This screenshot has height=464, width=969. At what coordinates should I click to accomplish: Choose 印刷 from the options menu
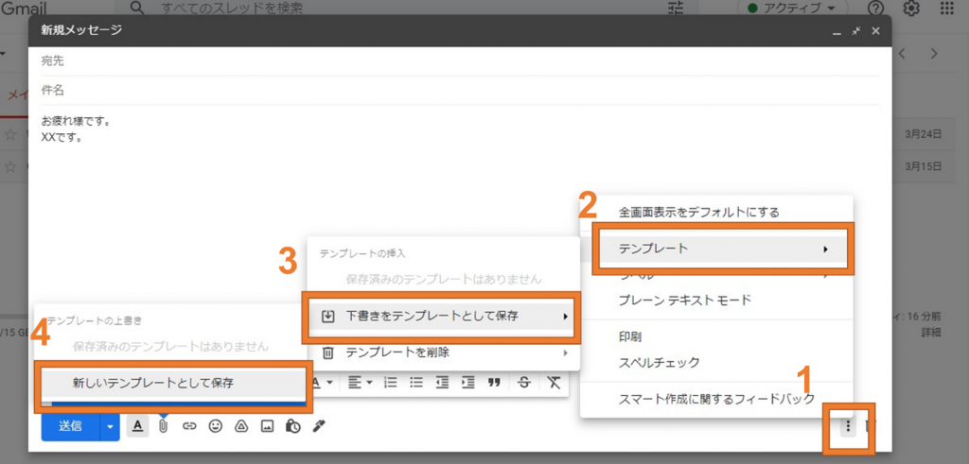click(717, 337)
